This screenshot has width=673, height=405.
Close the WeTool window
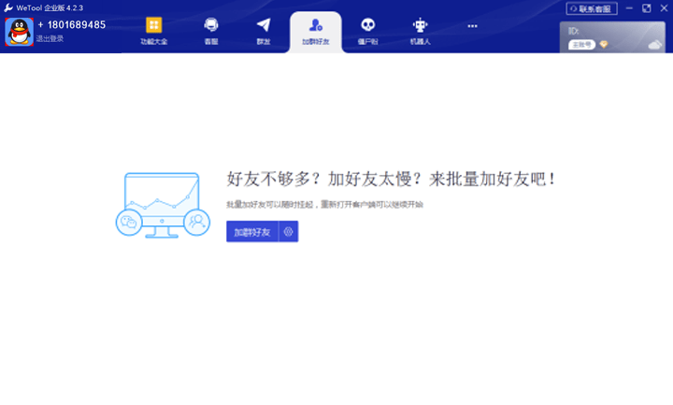click(664, 8)
